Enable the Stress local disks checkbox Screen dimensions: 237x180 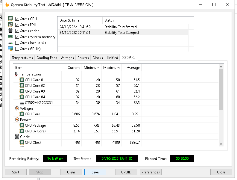17,43
